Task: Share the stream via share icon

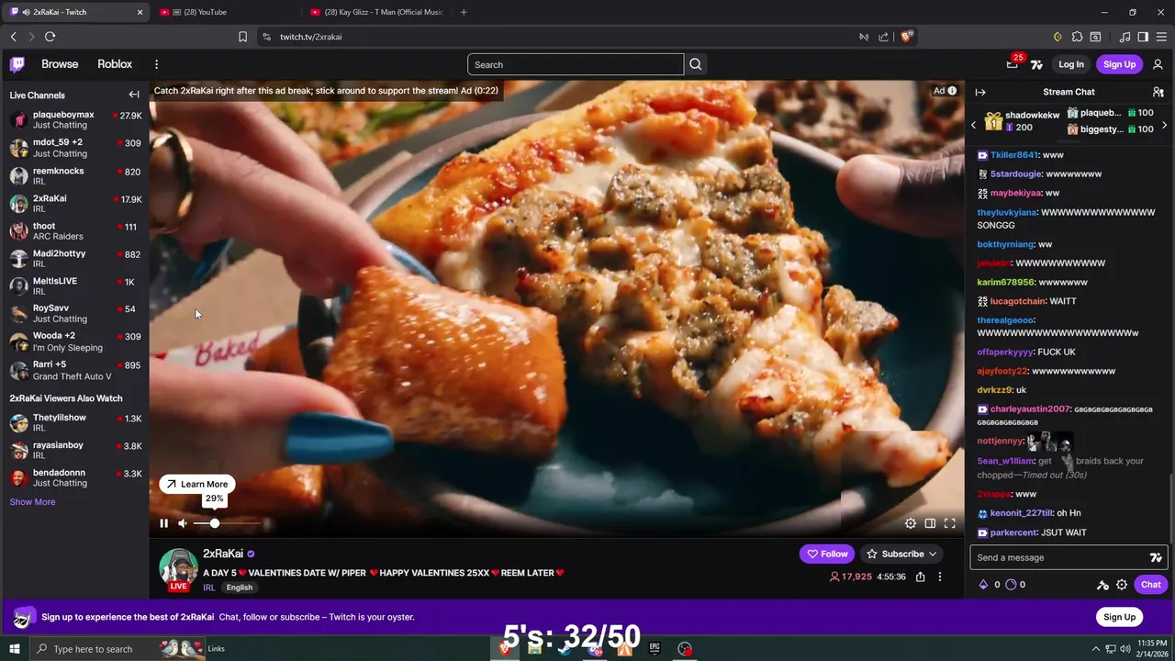Action: coord(920,577)
